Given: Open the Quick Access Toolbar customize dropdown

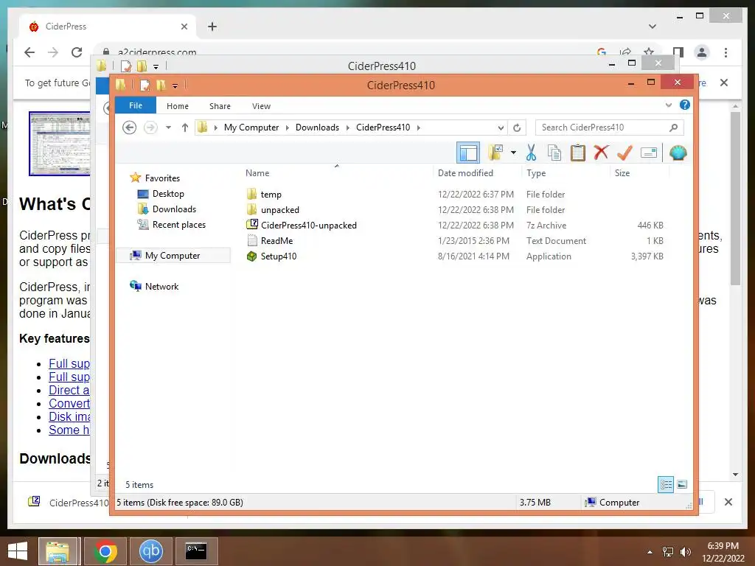Looking at the screenshot, I should (x=175, y=85).
